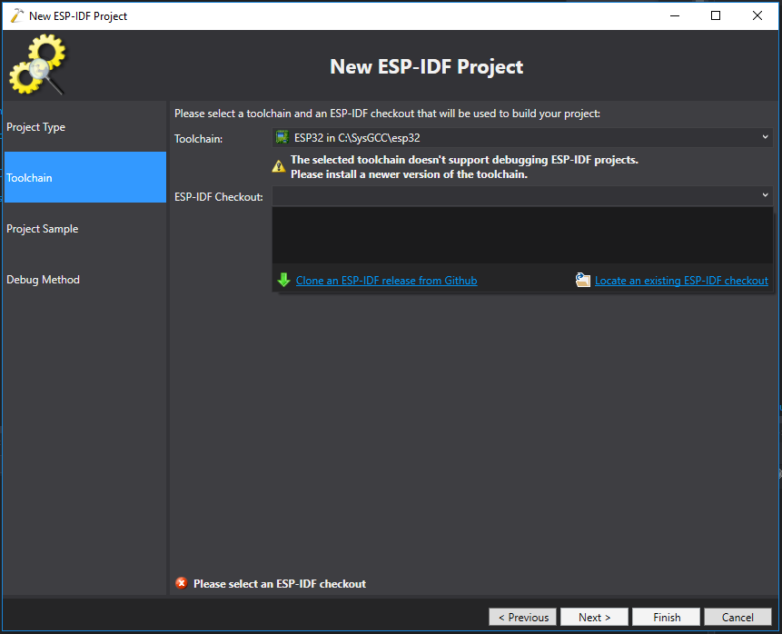This screenshot has width=782, height=634.
Task: Collapse the ESP-IDF Checkout dropdown arrow
Action: 765,195
